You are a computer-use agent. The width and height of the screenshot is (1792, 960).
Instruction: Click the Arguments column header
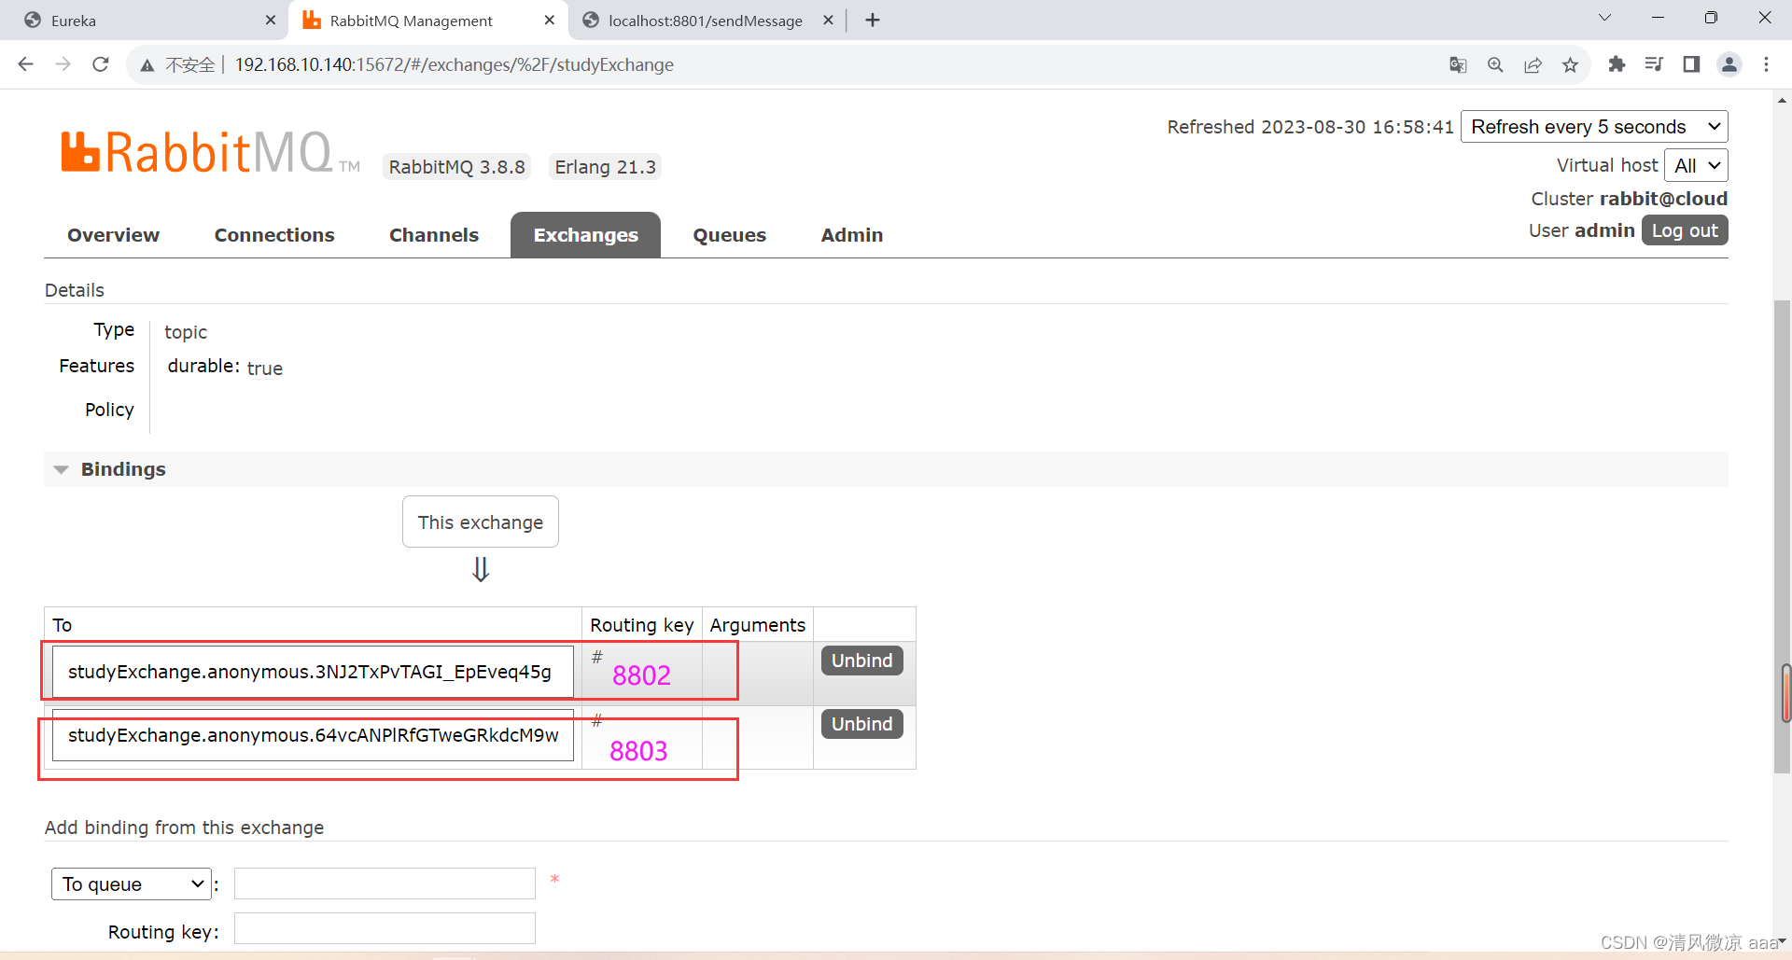[757, 625]
